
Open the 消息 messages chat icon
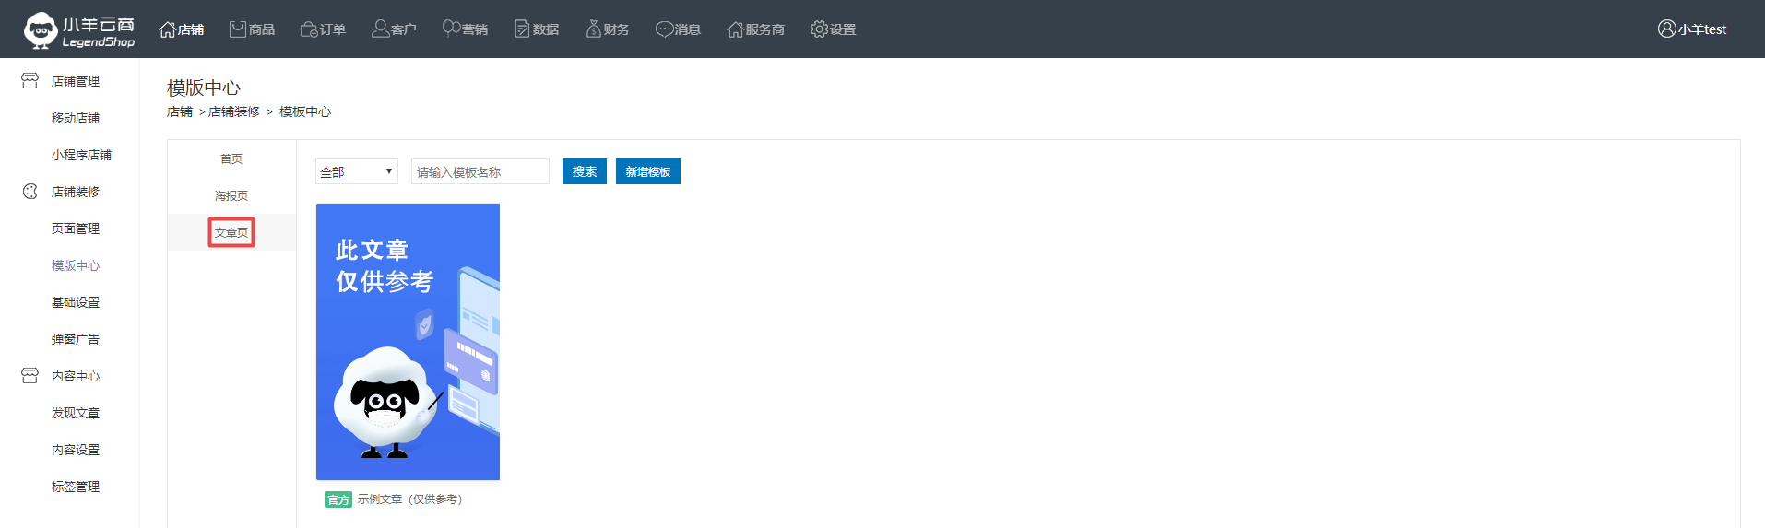664,29
